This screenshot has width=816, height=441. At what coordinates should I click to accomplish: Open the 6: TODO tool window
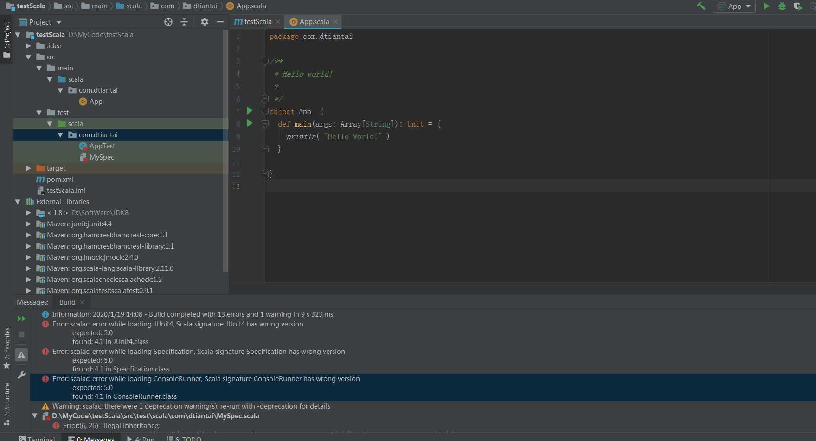(x=184, y=438)
